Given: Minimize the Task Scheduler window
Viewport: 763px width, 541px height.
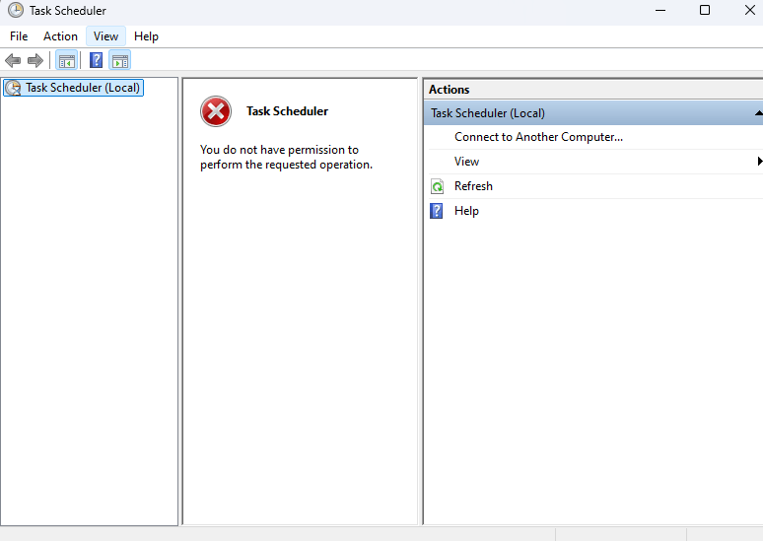Looking at the screenshot, I should tap(660, 10).
